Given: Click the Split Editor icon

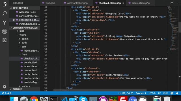Looking at the screenshot, I should coord(172,3).
